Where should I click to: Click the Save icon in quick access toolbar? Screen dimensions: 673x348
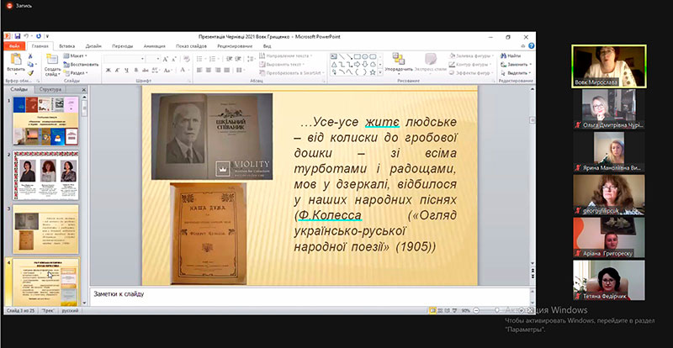pos(18,36)
